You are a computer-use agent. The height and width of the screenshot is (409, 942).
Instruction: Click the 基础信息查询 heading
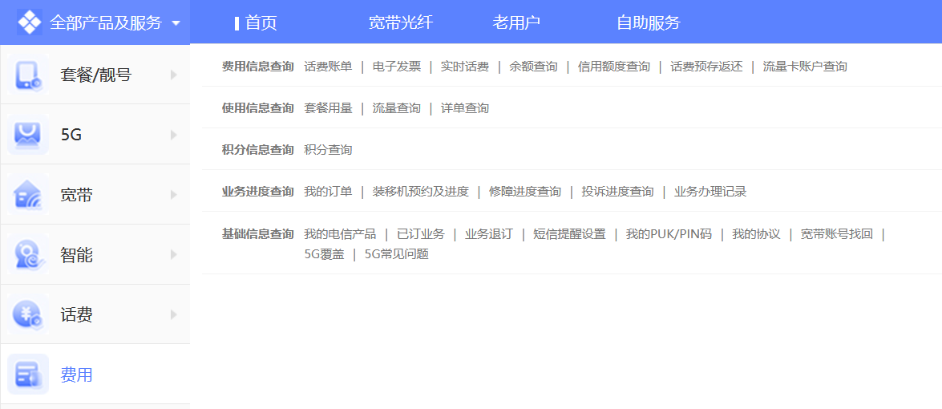[257, 233]
